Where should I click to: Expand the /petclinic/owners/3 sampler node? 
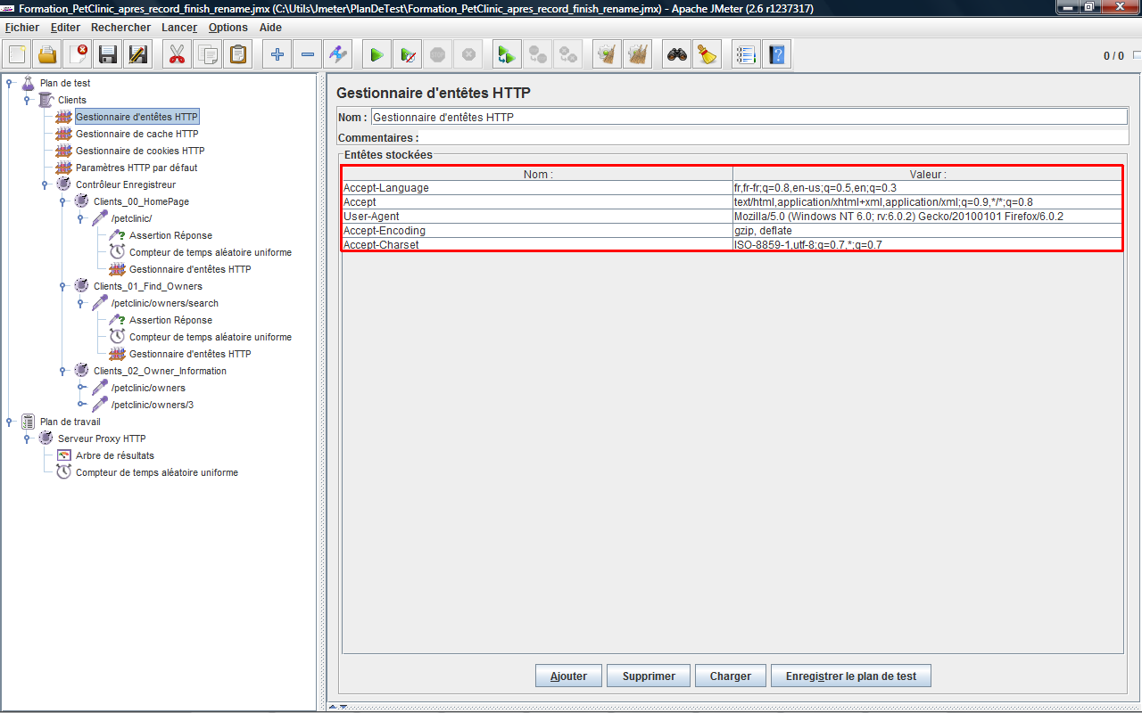81,405
